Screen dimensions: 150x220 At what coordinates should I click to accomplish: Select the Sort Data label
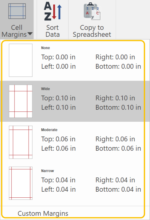coord(53,31)
